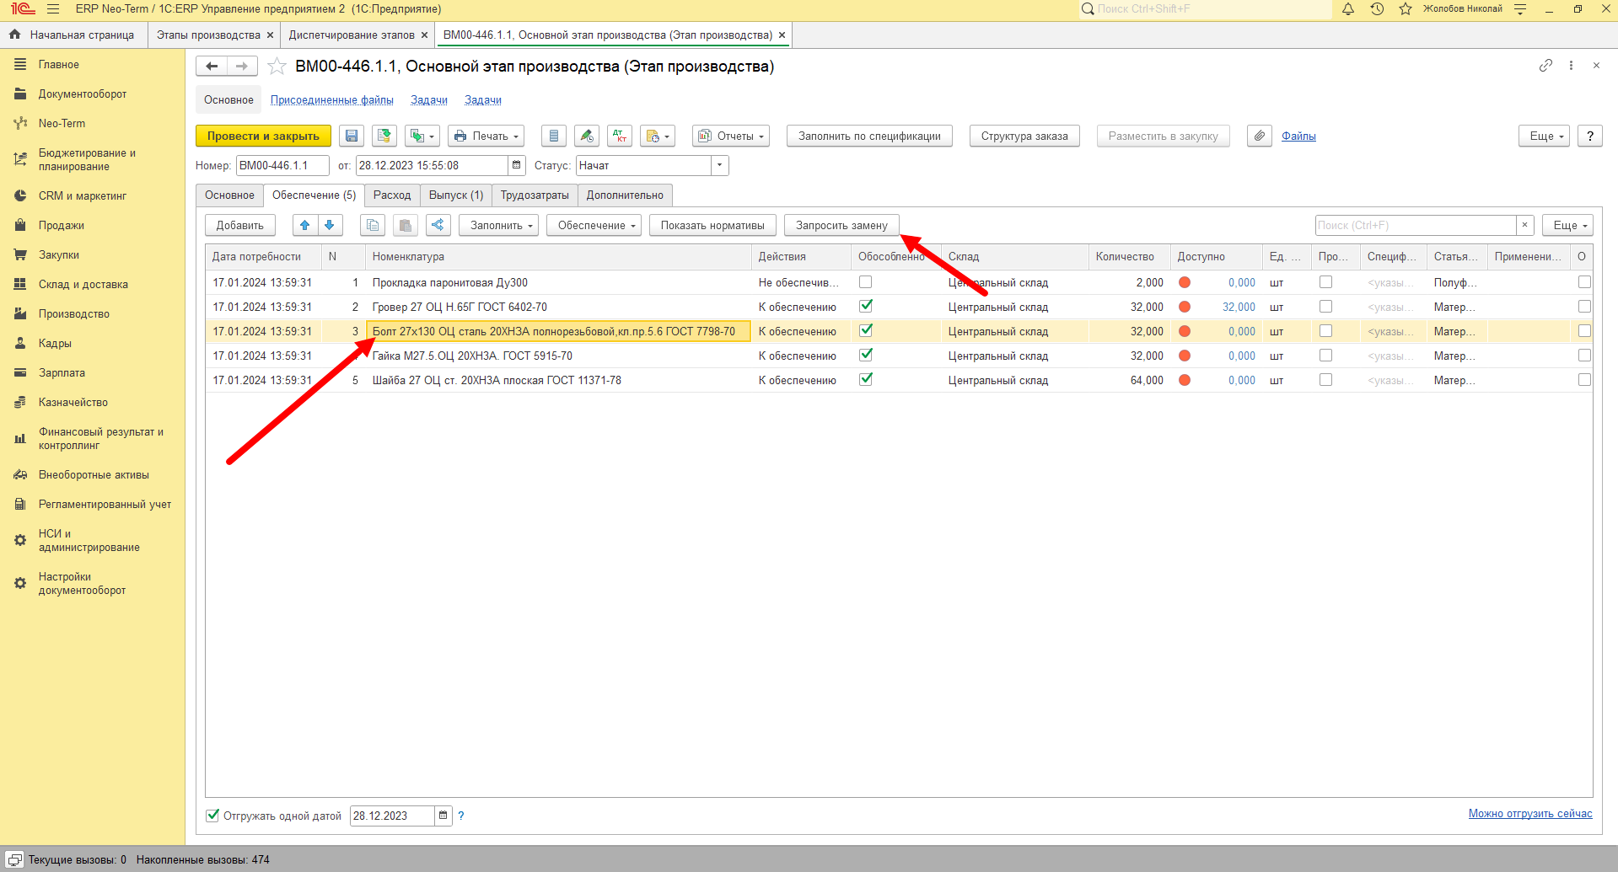Switch to the Выпуск (1) tab
The height and width of the screenshot is (872, 1618).
click(456, 195)
